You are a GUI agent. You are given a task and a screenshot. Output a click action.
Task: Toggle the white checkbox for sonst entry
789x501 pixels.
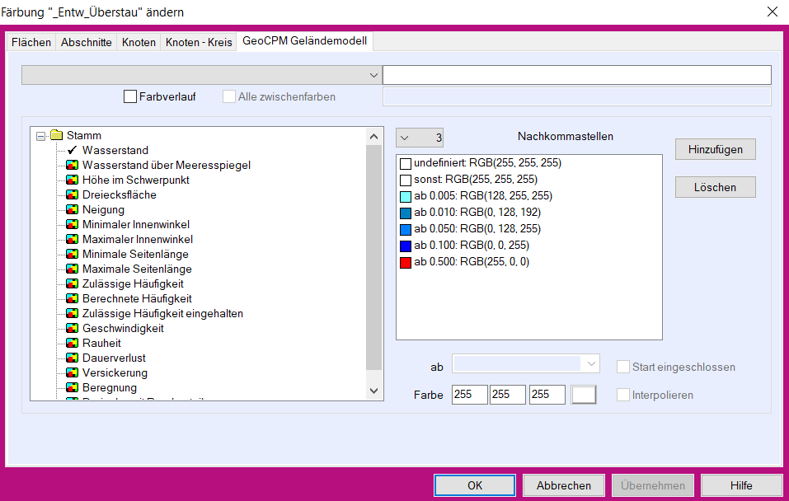[405, 180]
